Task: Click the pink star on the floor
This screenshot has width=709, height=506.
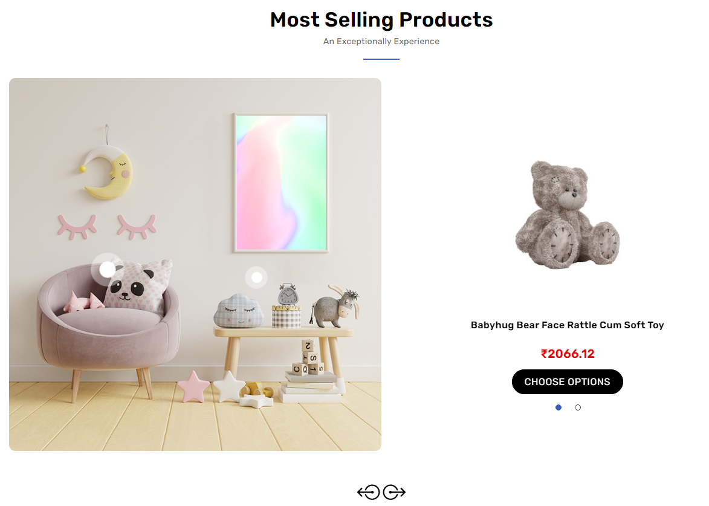Action: [193, 387]
